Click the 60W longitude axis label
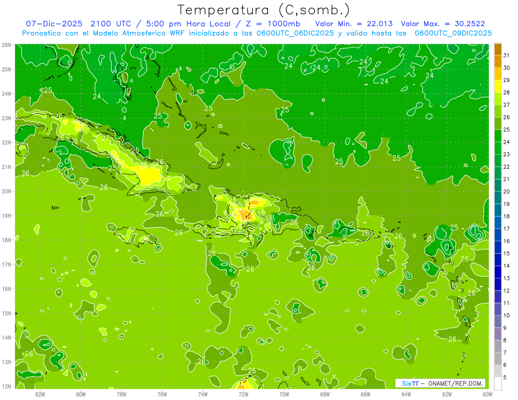This screenshot has width=518, height=400. click(487, 394)
